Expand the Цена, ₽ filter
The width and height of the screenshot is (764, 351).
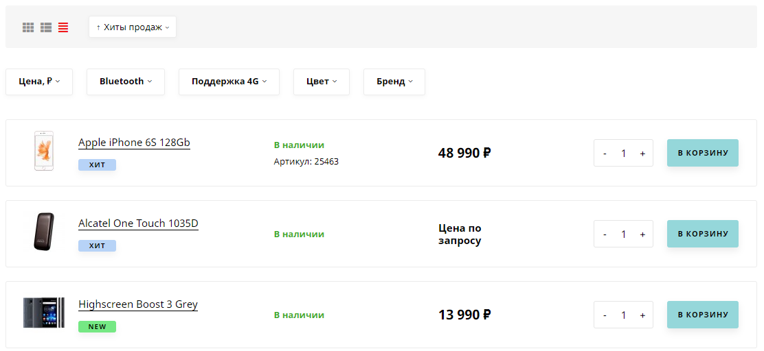[39, 82]
